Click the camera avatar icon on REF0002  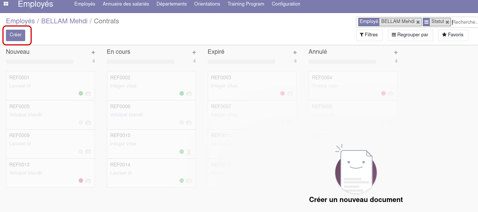(189, 94)
